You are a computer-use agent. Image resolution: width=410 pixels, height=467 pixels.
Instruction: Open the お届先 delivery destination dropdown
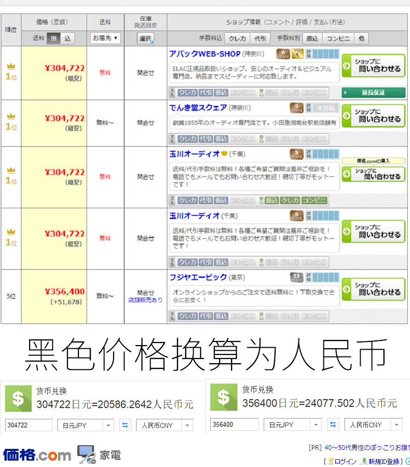105,38
